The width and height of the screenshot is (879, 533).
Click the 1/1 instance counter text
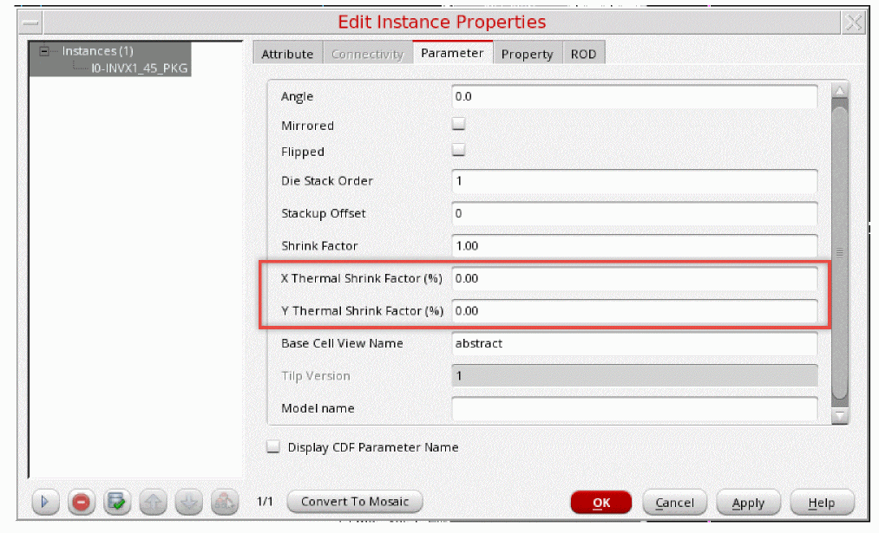click(x=265, y=501)
